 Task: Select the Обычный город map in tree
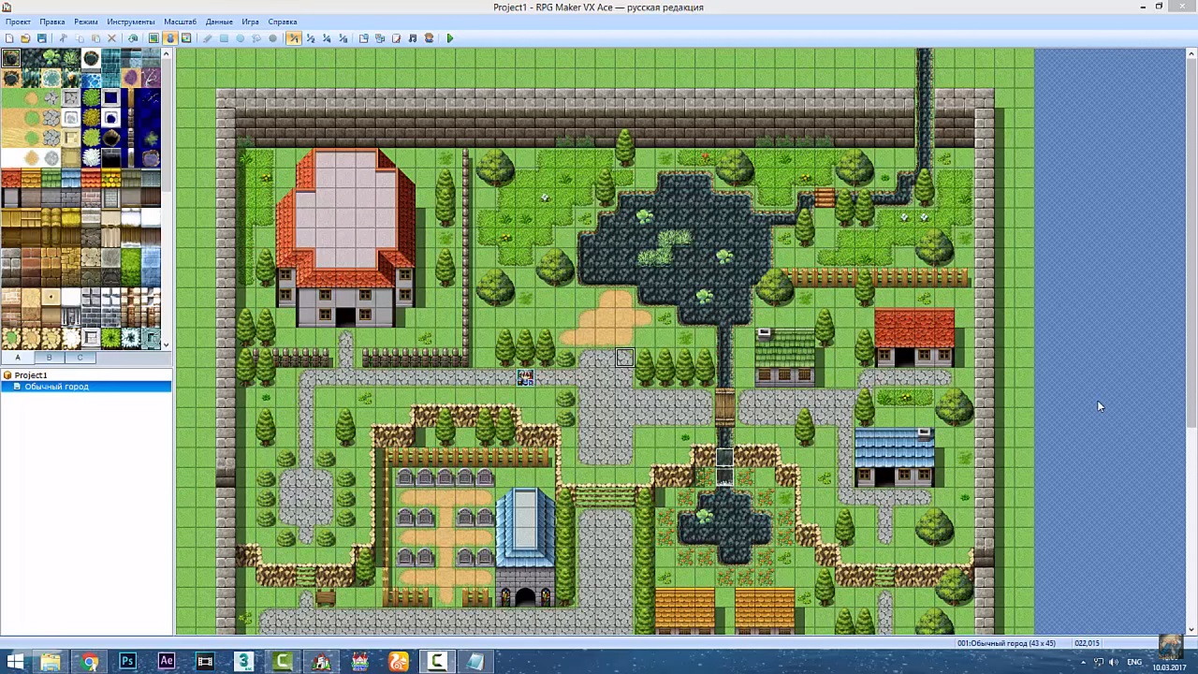(56, 387)
